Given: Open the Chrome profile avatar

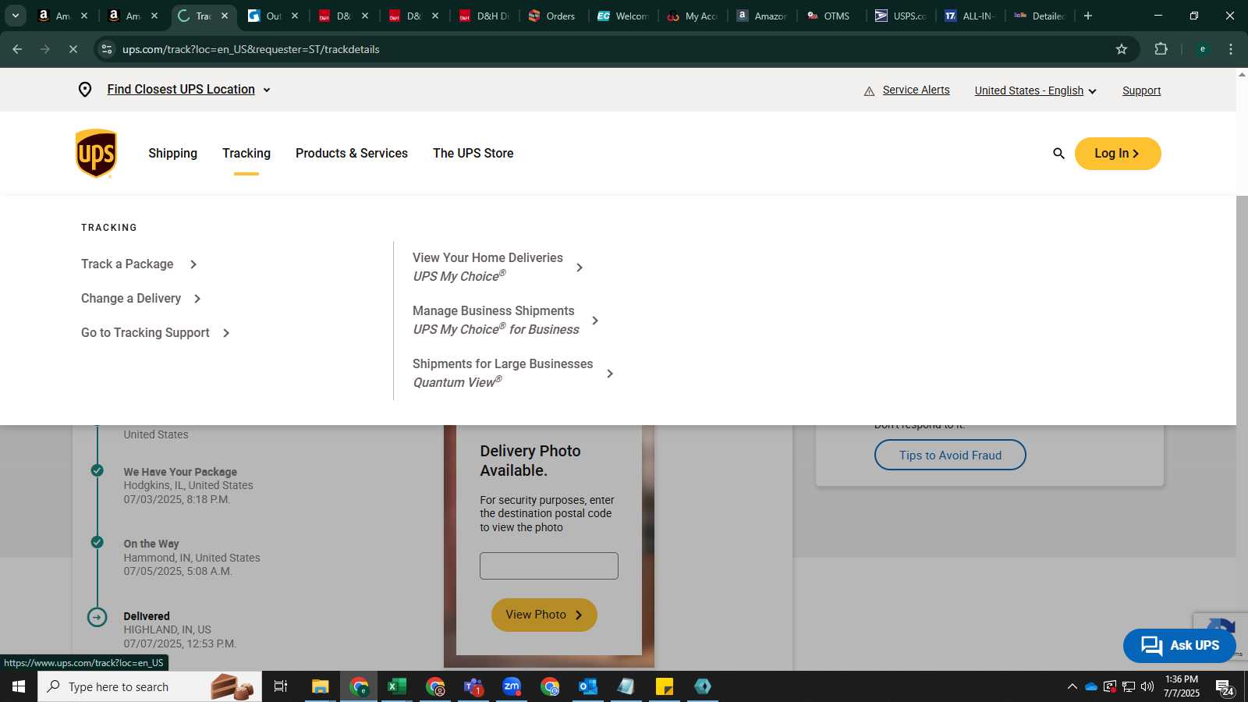Looking at the screenshot, I should 1202,49.
